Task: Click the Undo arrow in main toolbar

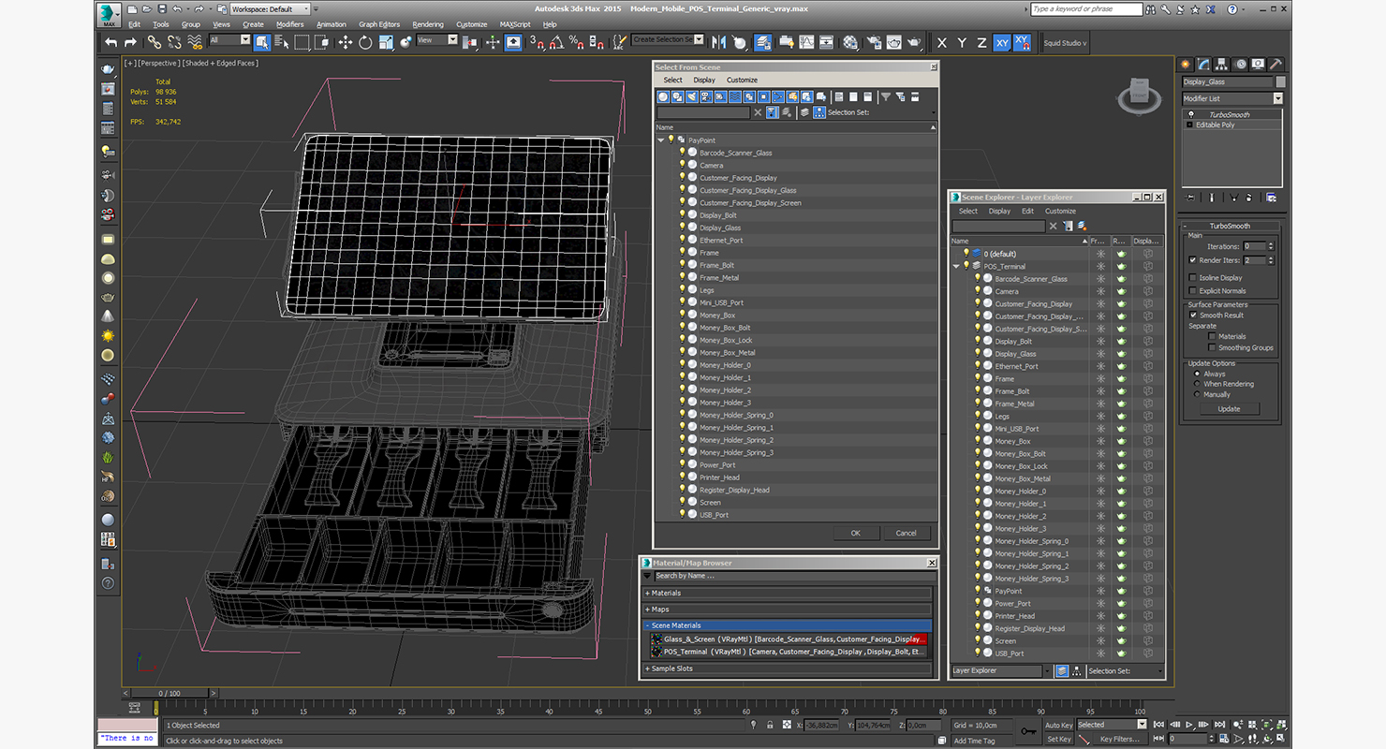Action: [x=111, y=42]
